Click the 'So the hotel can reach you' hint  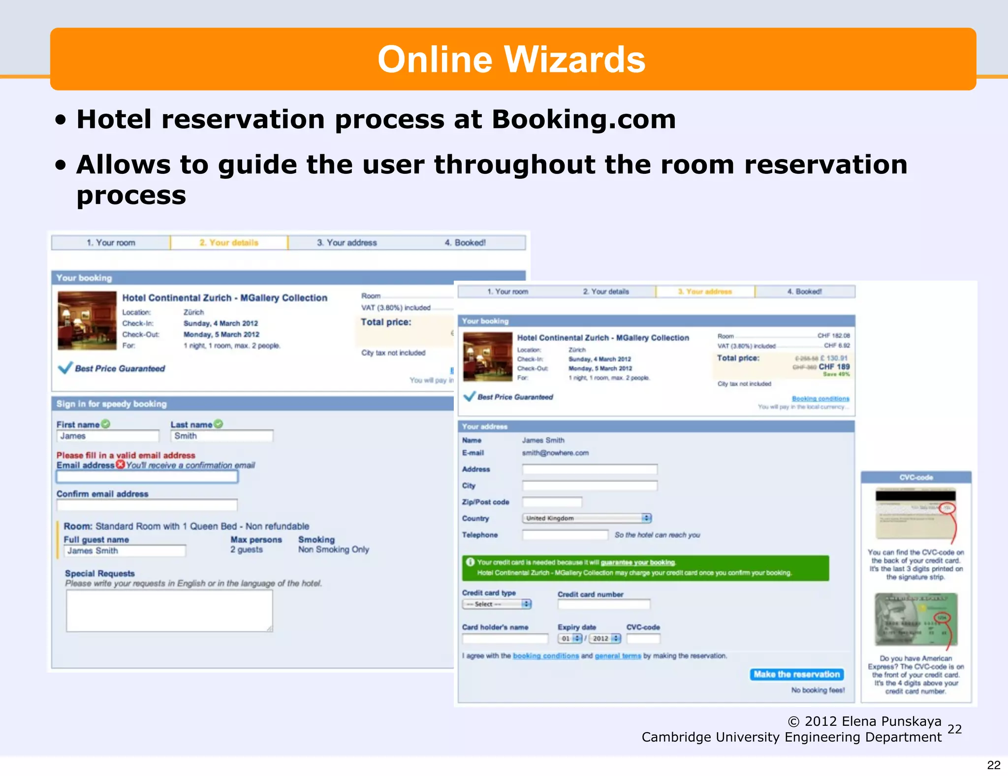coord(657,535)
